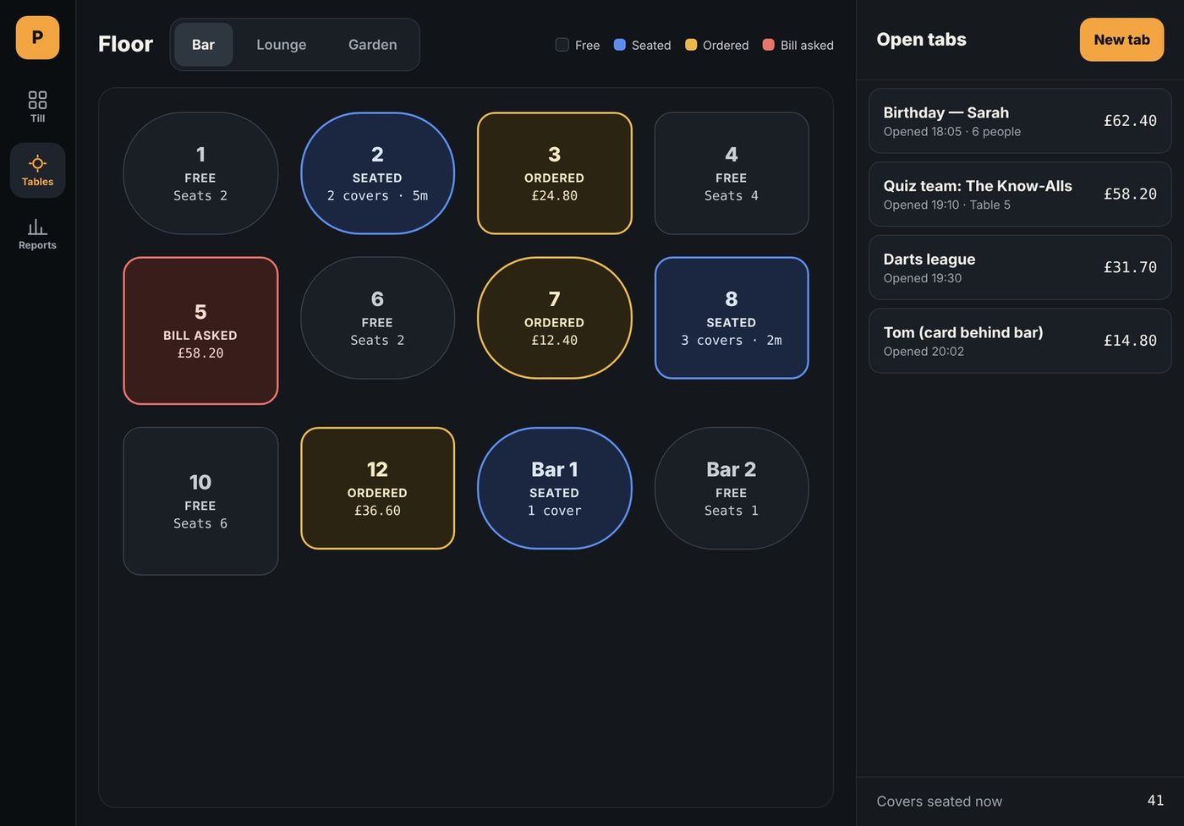Click the £14.80 tab total

[x=1130, y=341]
